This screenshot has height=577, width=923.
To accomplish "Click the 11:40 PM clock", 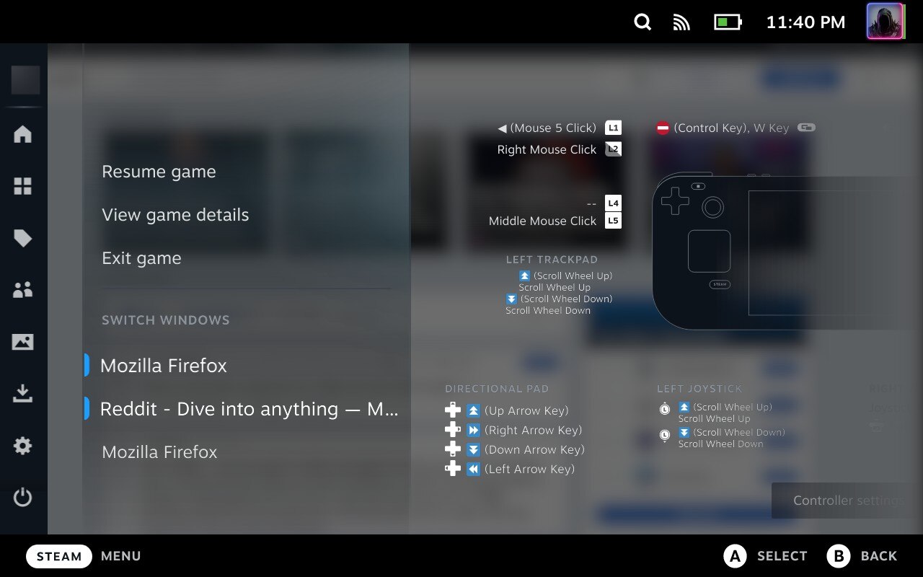I will pyautogui.click(x=805, y=22).
